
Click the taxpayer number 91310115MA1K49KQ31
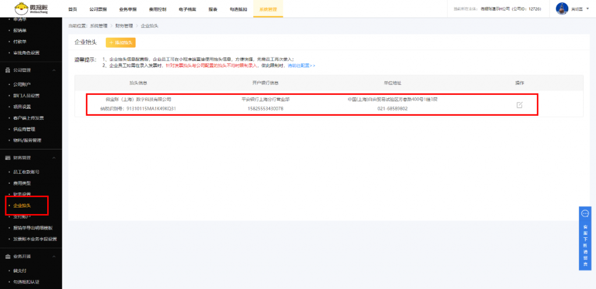(151, 109)
